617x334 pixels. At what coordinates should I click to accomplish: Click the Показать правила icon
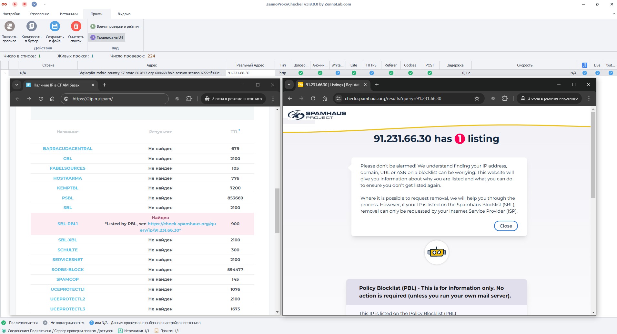click(x=10, y=26)
